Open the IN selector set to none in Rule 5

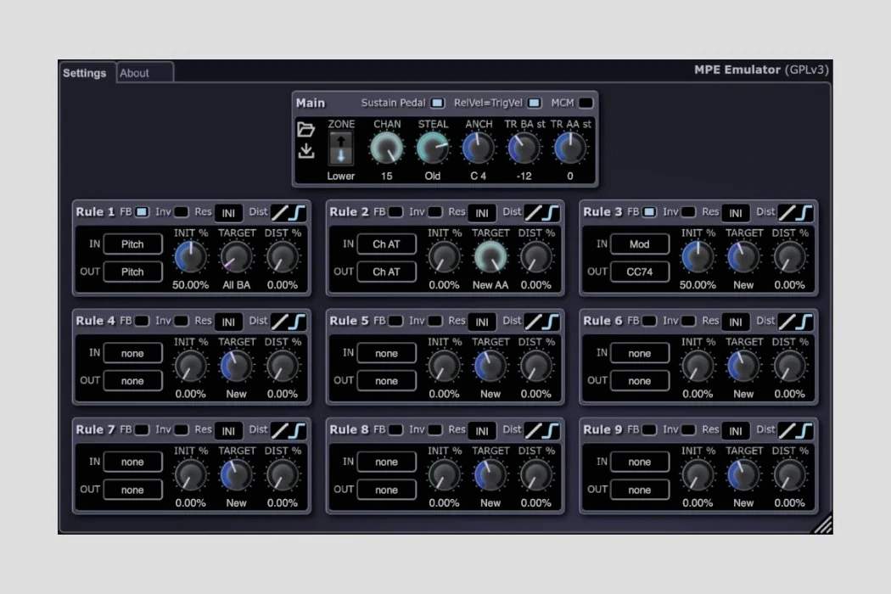386,353
